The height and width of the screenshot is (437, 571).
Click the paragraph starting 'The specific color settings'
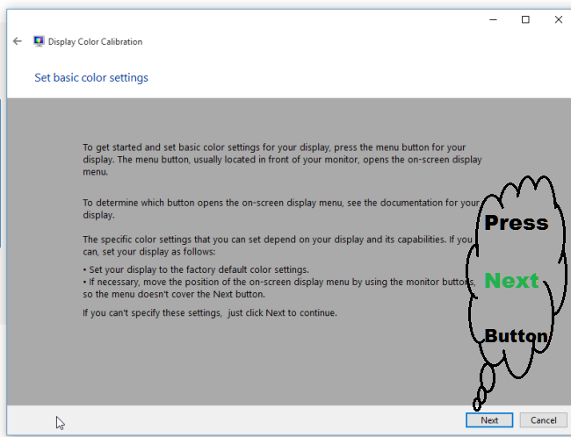(x=278, y=245)
